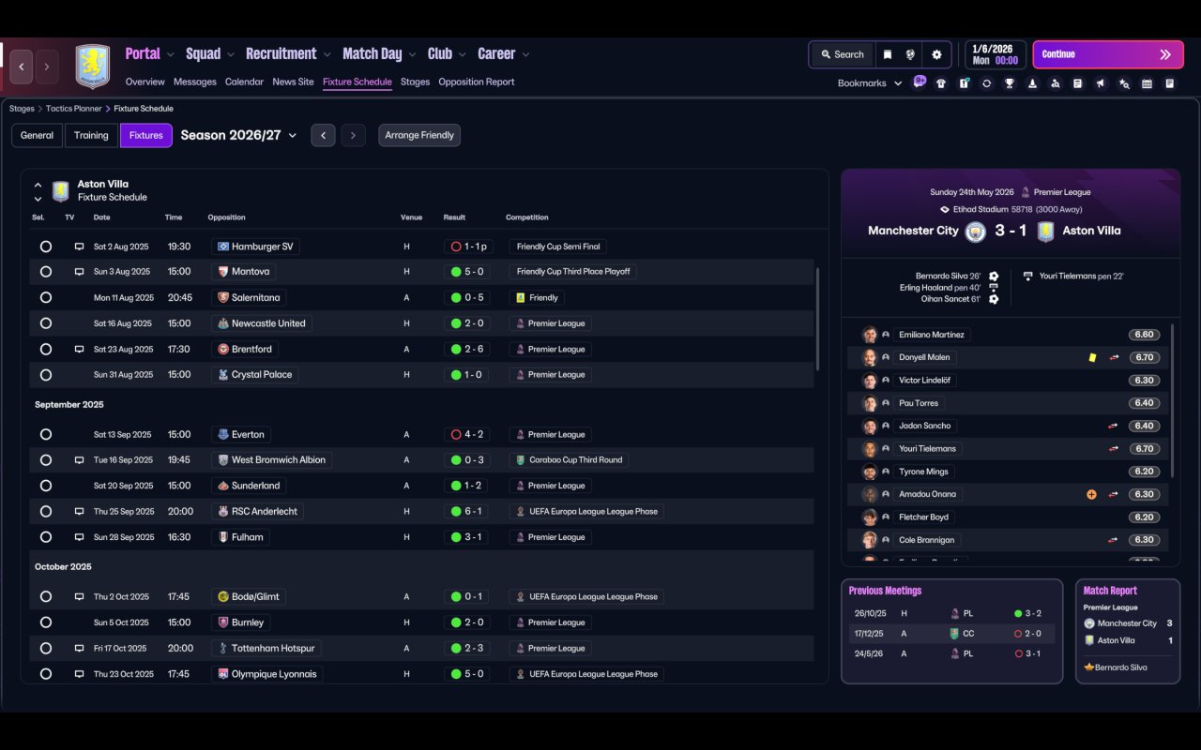1201x750 pixels.
Task: Open the Opposition Report tab
Action: coord(477,82)
